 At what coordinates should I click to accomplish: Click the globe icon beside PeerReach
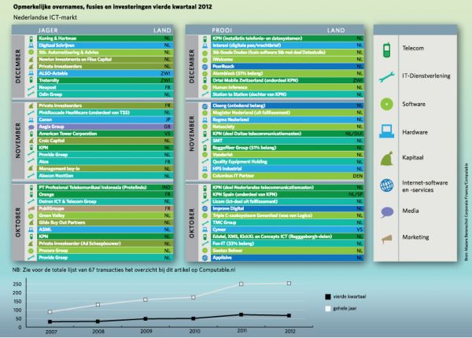(205, 67)
